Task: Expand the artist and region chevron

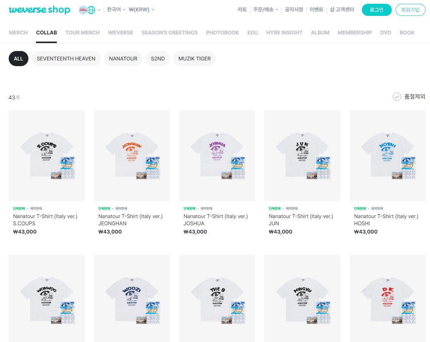Action: click(x=99, y=10)
